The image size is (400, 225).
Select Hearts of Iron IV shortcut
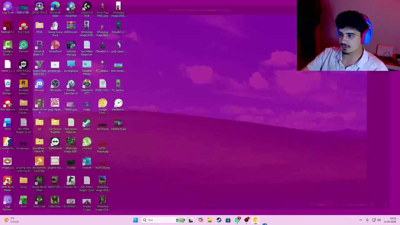39,107
